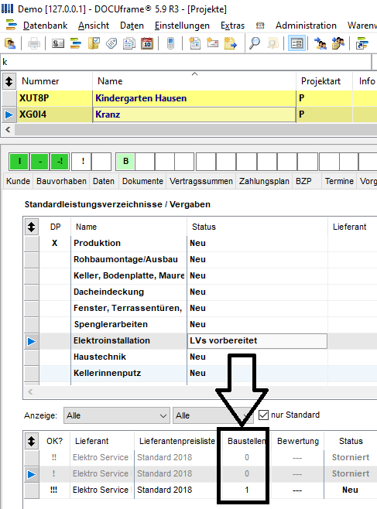This screenshot has width=377, height=509.
Task: Open the first Anzeige Alle dropdown
Action: click(117, 415)
